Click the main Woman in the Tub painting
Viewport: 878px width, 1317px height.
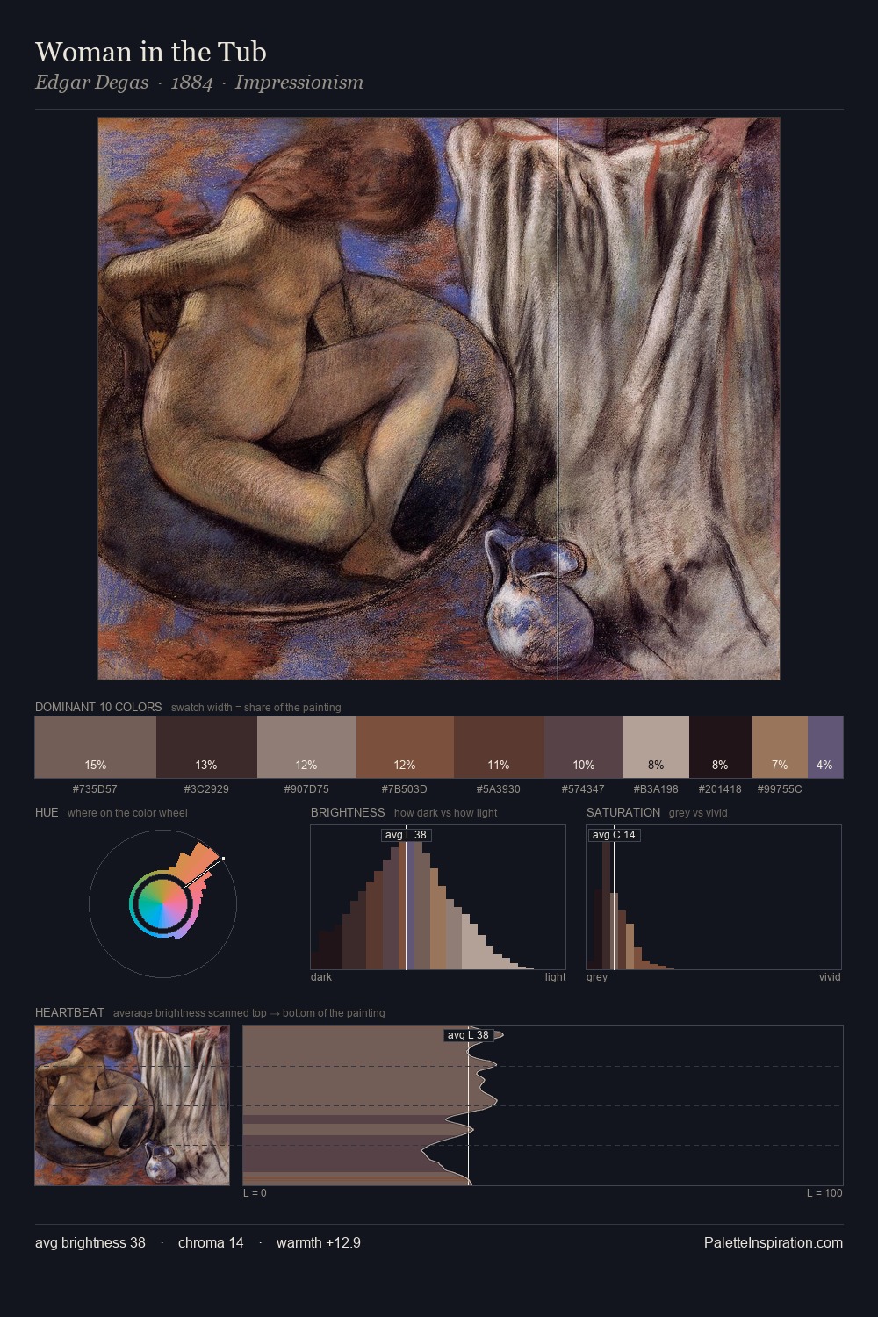[x=439, y=399]
